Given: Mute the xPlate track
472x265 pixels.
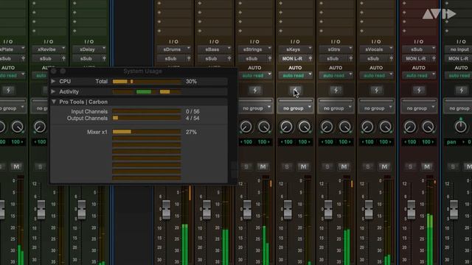Looking at the screenshot, I should pos(16,167).
